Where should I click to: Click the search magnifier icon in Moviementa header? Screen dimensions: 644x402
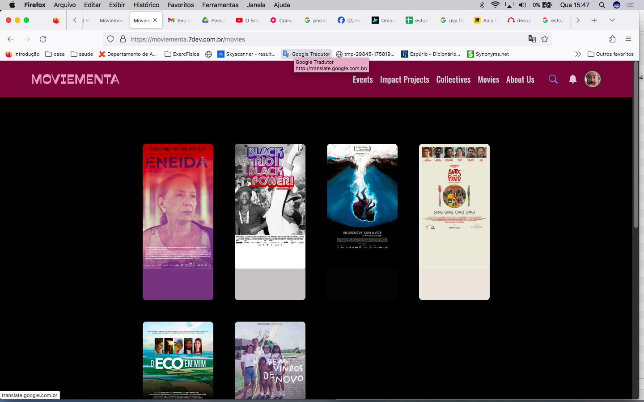click(553, 79)
